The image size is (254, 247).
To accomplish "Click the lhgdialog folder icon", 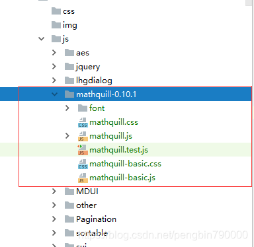I will point(69,81).
